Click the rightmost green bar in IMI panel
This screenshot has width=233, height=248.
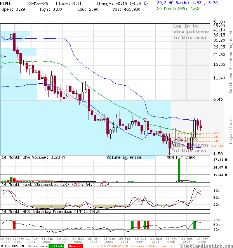195,225
